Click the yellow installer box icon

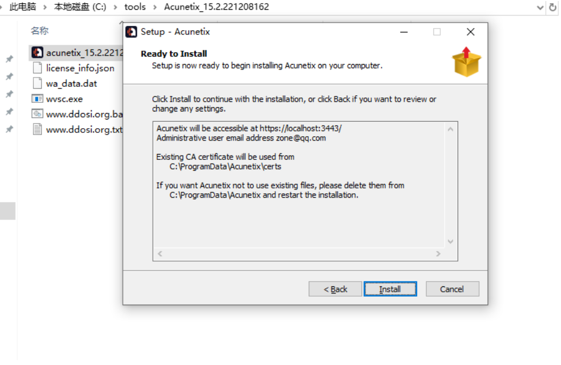click(467, 62)
